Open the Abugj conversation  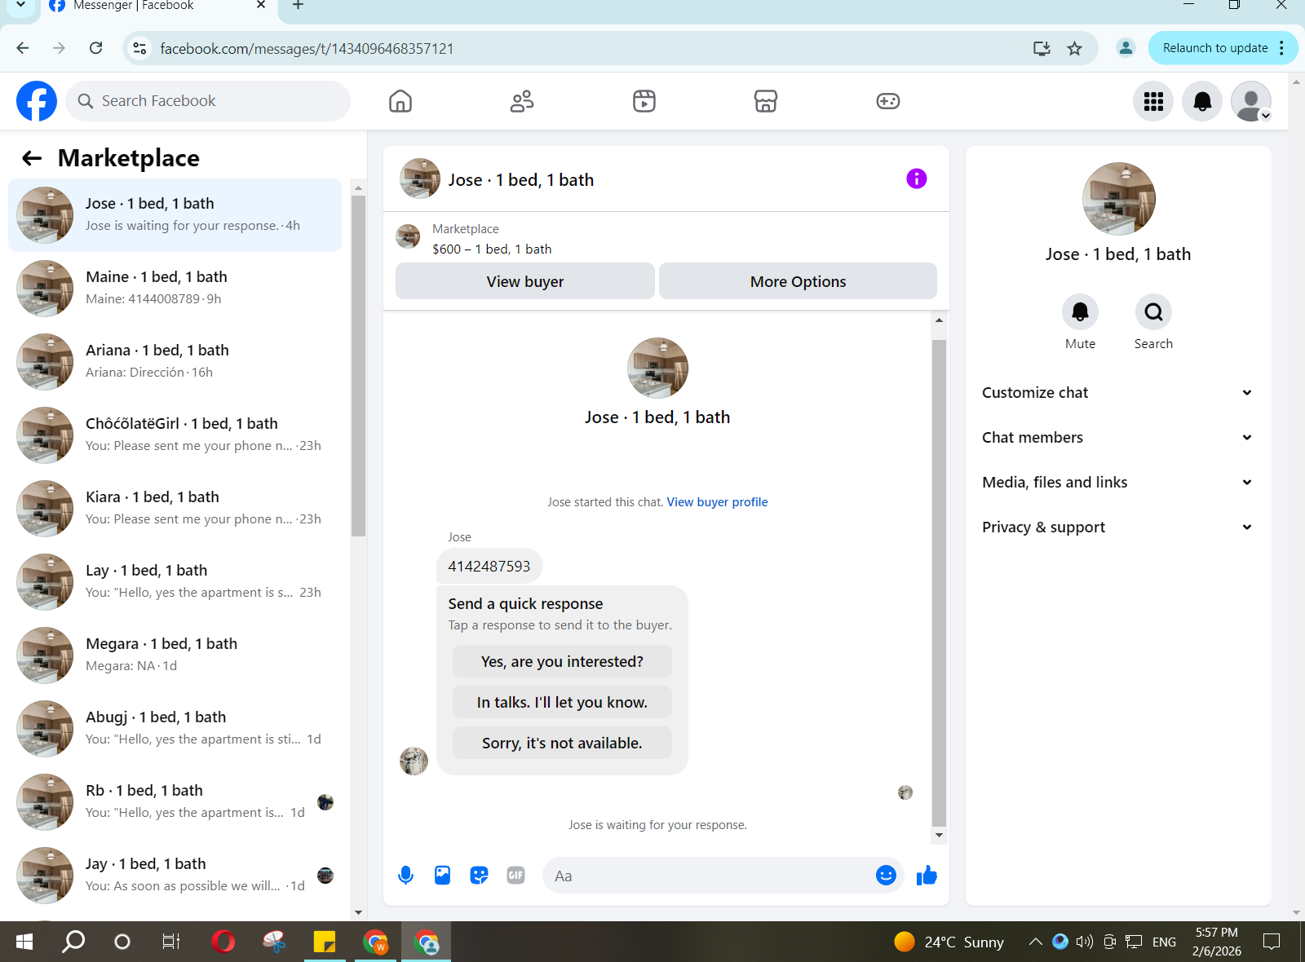point(175,729)
